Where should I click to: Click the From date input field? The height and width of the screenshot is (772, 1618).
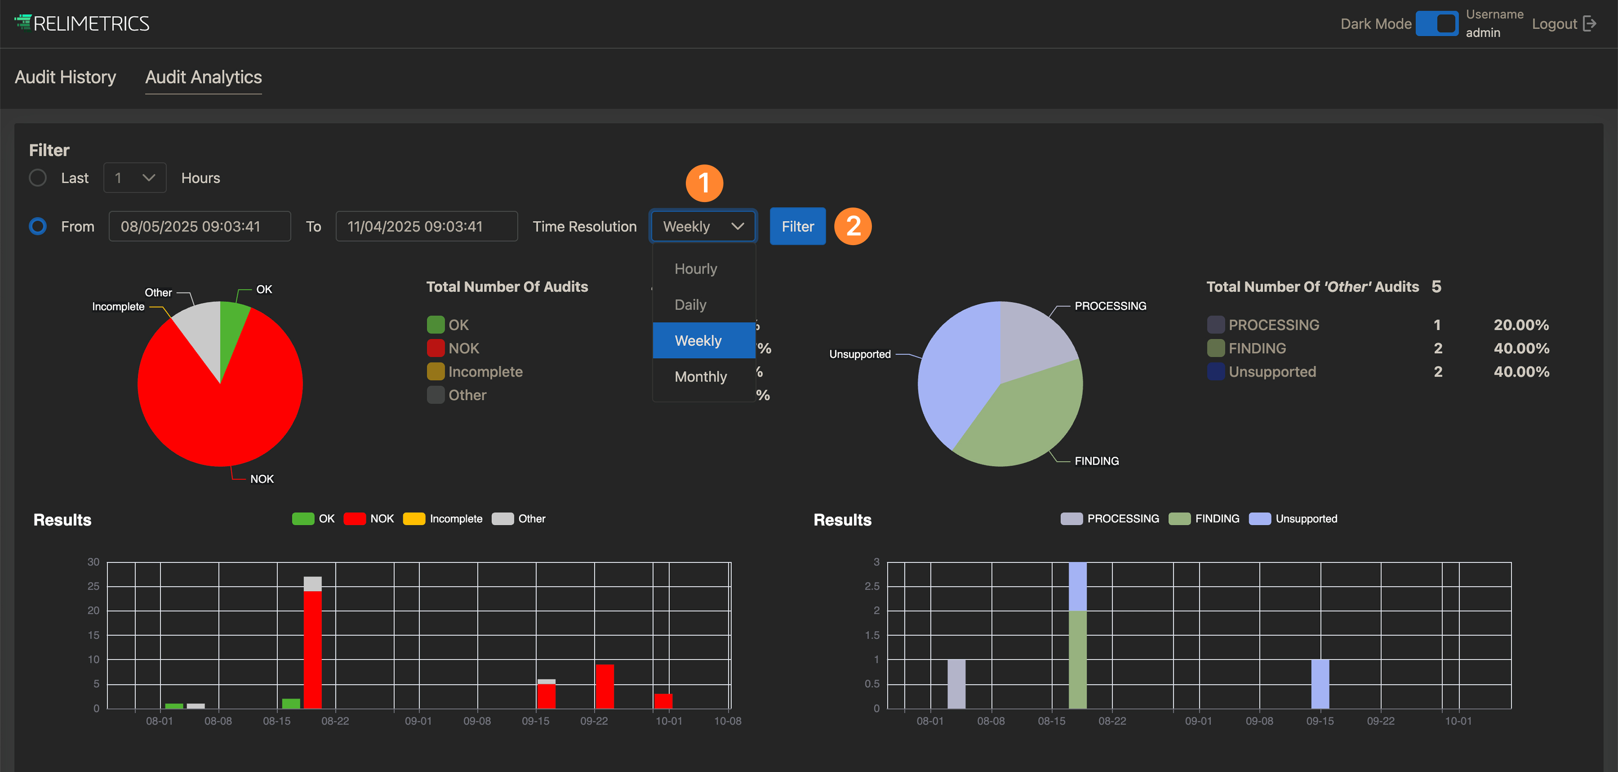[200, 226]
